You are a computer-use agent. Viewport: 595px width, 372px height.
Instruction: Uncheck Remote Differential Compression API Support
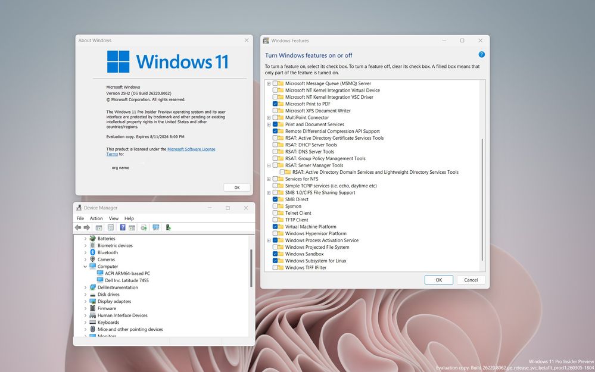pyautogui.click(x=275, y=131)
